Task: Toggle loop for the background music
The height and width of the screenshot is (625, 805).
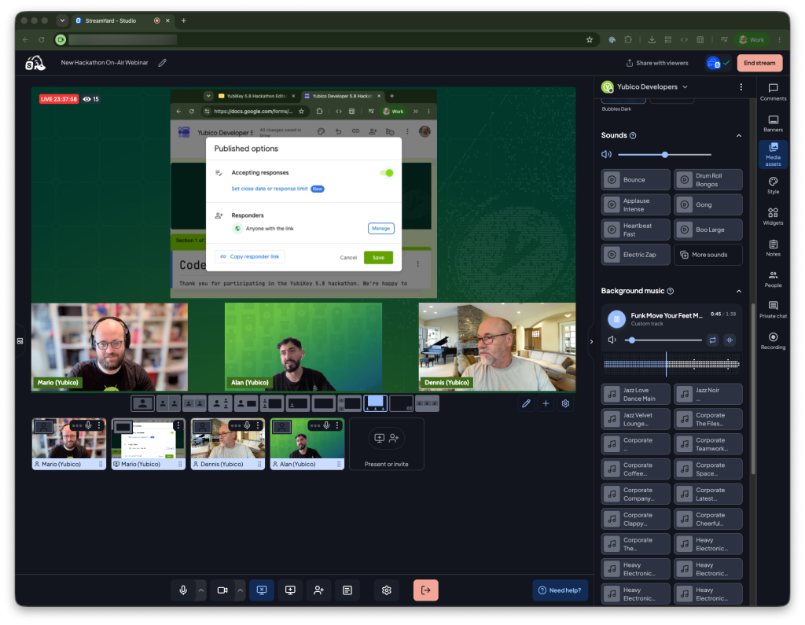Action: (712, 340)
